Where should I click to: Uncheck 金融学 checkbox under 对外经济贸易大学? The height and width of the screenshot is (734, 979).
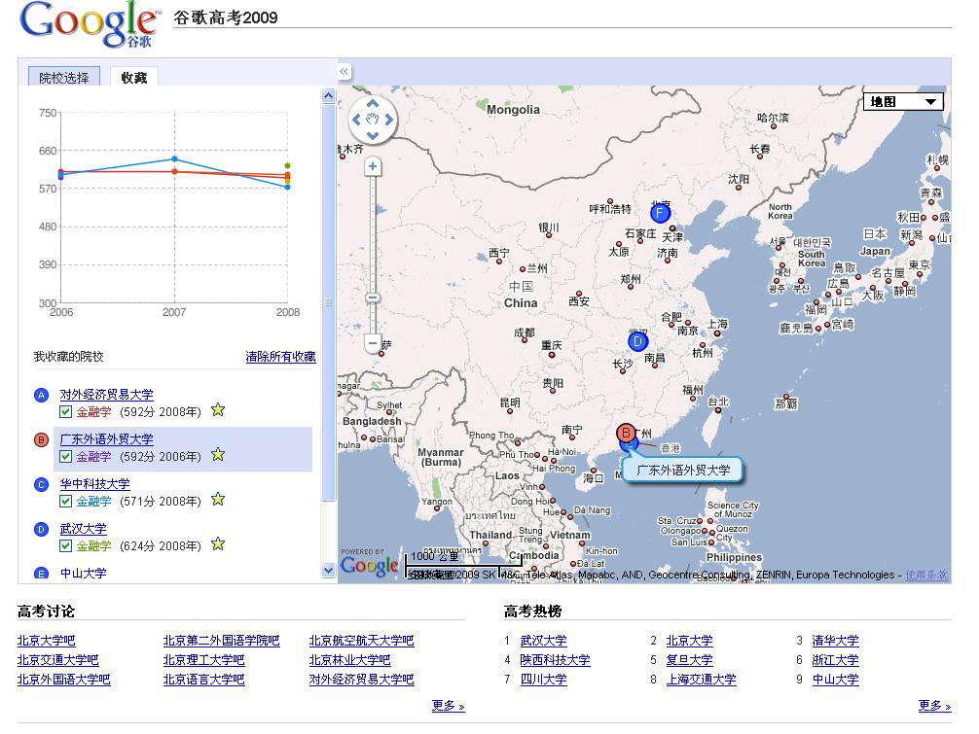66,412
